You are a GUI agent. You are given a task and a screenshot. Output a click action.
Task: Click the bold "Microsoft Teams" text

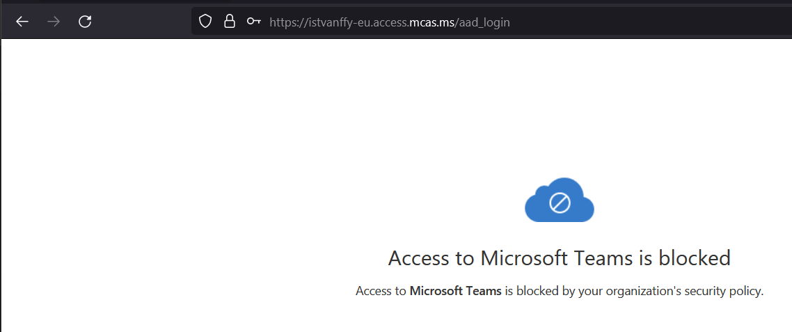click(x=455, y=291)
